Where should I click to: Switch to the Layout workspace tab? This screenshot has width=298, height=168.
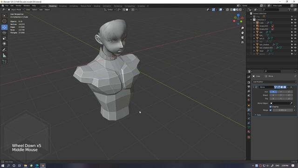pos(43,6)
